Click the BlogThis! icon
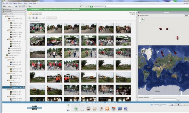The width and height of the screenshot is (189, 113). [107, 109]
